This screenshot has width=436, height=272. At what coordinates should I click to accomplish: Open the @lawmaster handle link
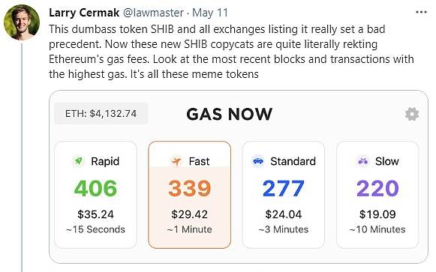point(153,13)
